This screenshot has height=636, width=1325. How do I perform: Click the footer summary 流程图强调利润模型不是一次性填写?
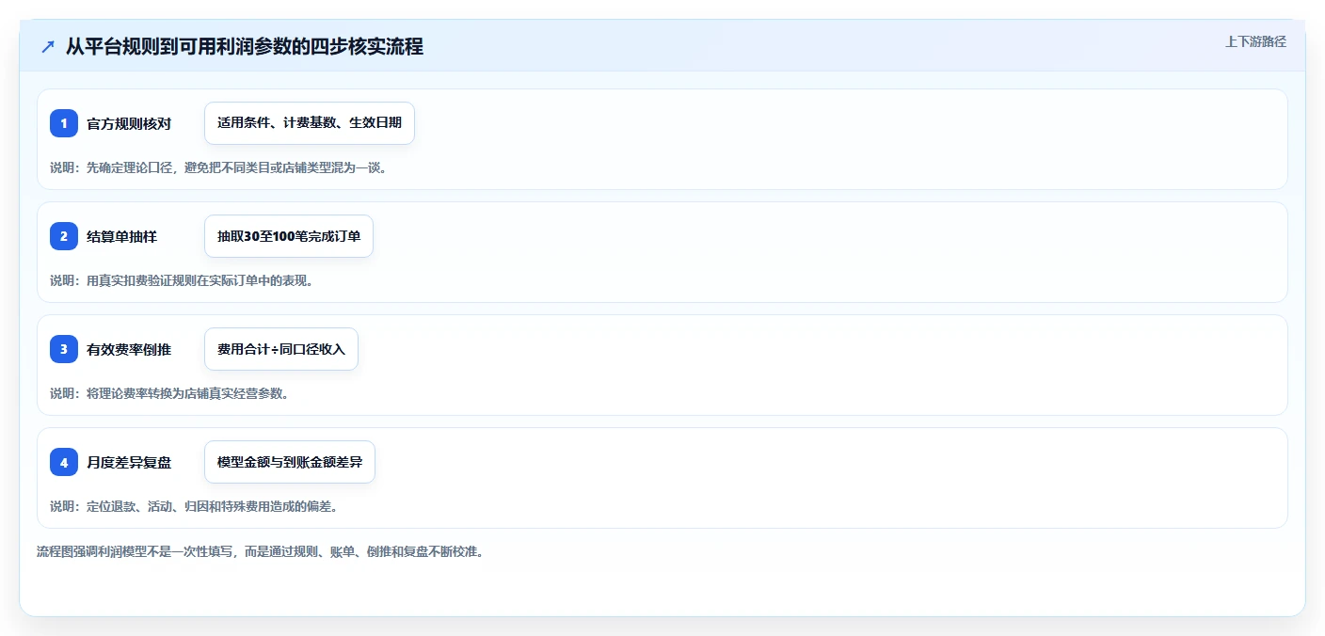[260, 551]
